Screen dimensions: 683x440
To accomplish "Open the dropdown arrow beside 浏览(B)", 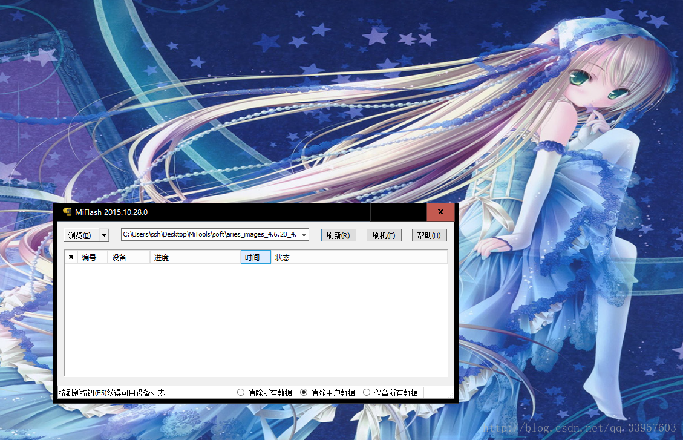I will coord(104,235).
